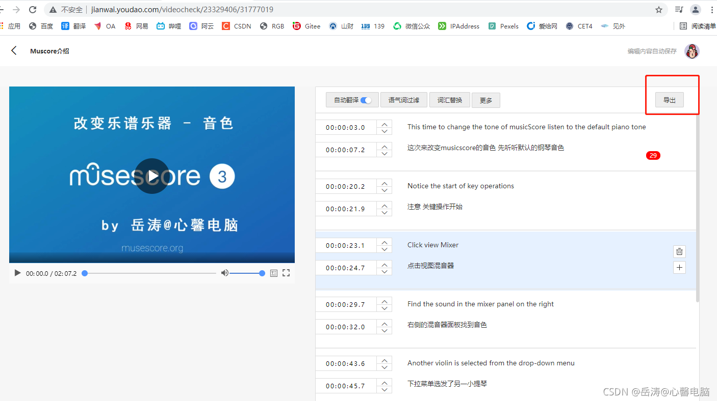Increase the 00:00:07.2 timestamp with the up arrow

pos(385,146)
